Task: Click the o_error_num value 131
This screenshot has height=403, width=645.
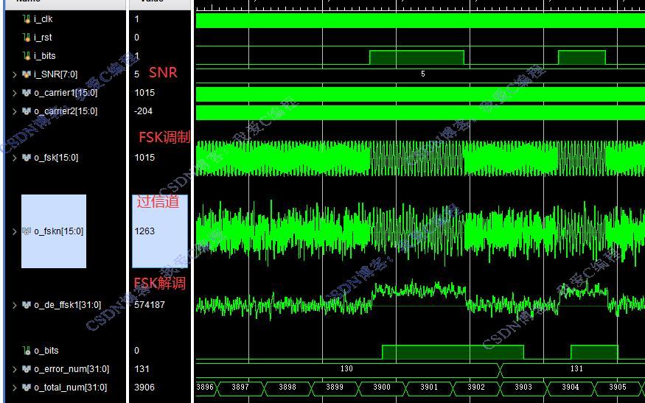Action: tap(142, 369)
